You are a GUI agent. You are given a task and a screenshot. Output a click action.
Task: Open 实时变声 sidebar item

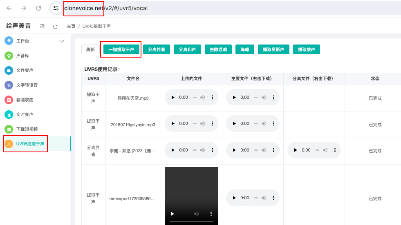(x=35, y=114)
